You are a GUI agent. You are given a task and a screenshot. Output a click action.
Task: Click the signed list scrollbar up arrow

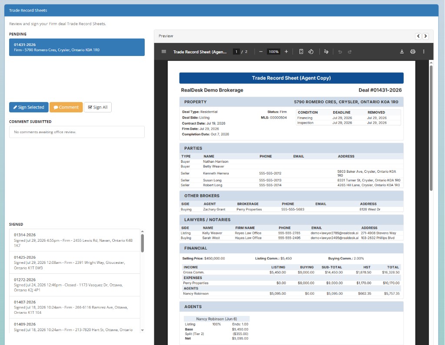coord(143,231)
